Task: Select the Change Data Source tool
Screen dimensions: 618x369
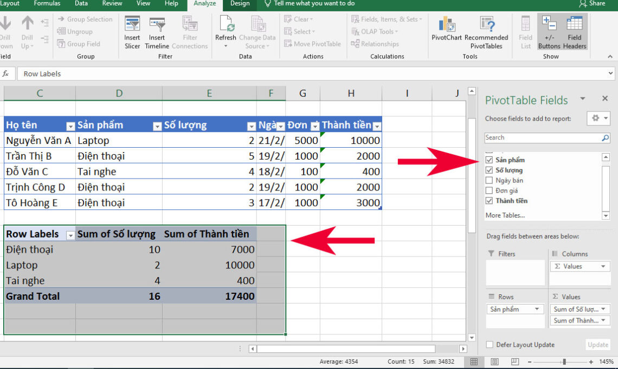Action: 257,32
